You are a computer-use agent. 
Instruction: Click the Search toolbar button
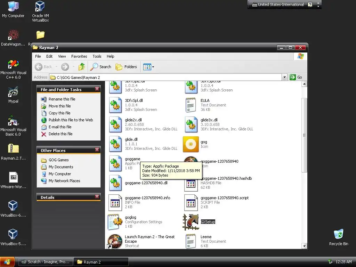pos(100,67)
